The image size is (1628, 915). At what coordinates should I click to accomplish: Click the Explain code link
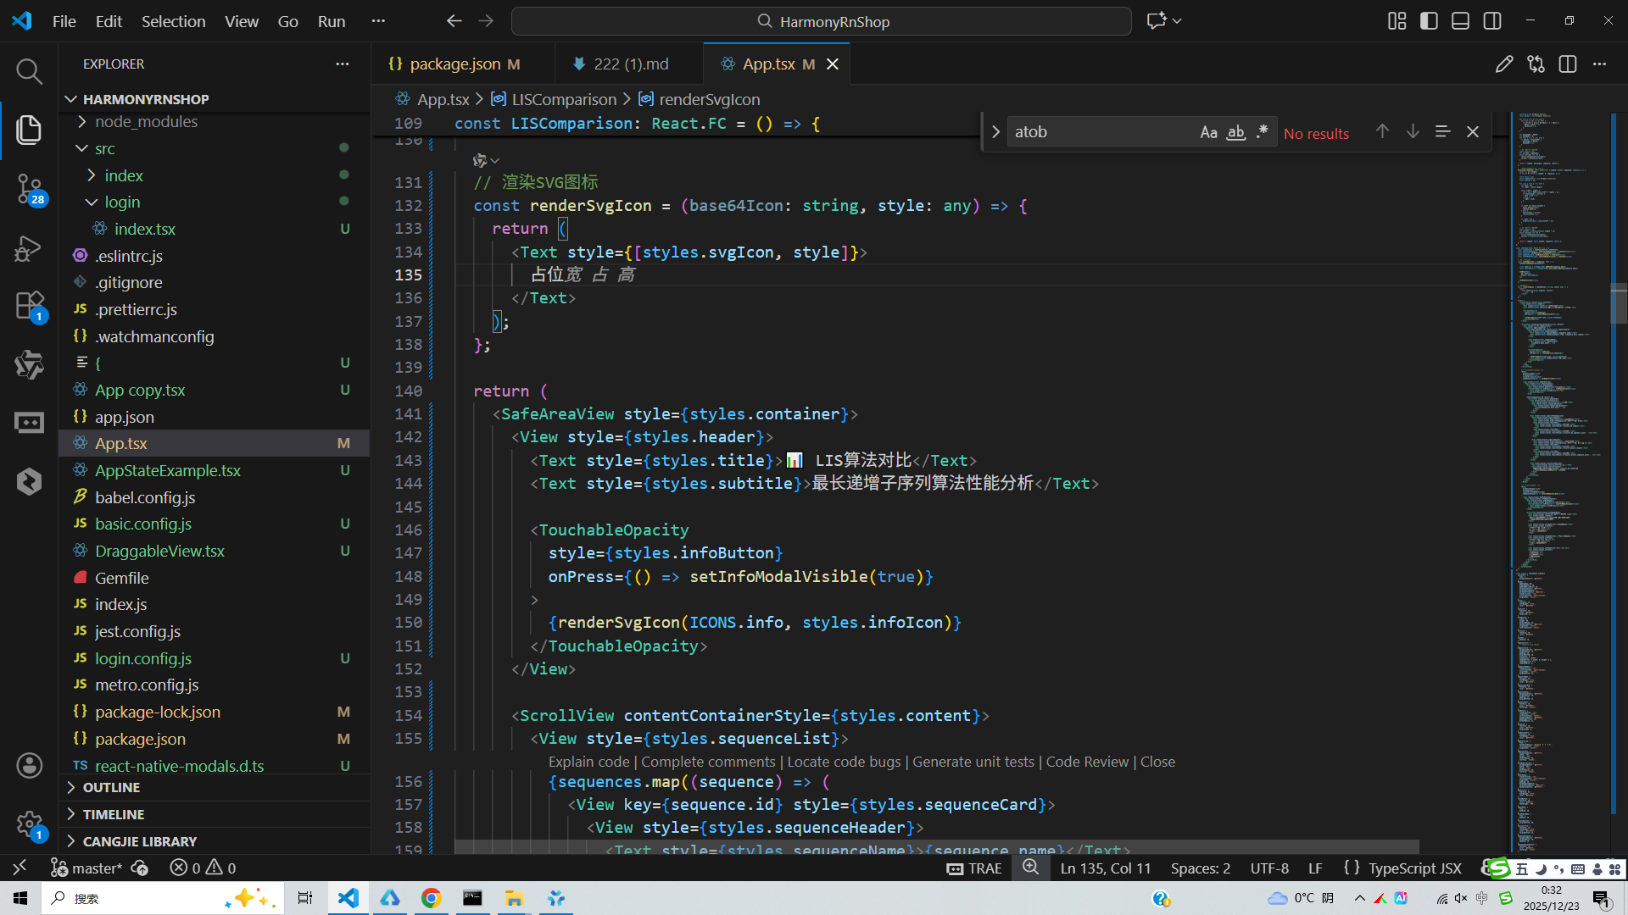(588, 762)
